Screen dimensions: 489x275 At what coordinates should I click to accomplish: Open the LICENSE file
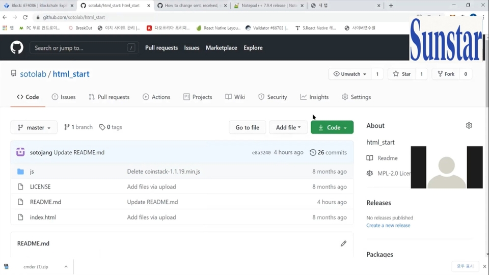pyautogui.click(x=40, y=187)
